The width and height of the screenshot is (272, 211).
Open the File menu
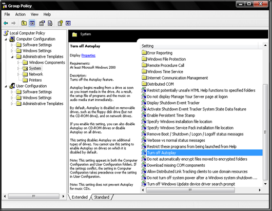click(7, 14)
